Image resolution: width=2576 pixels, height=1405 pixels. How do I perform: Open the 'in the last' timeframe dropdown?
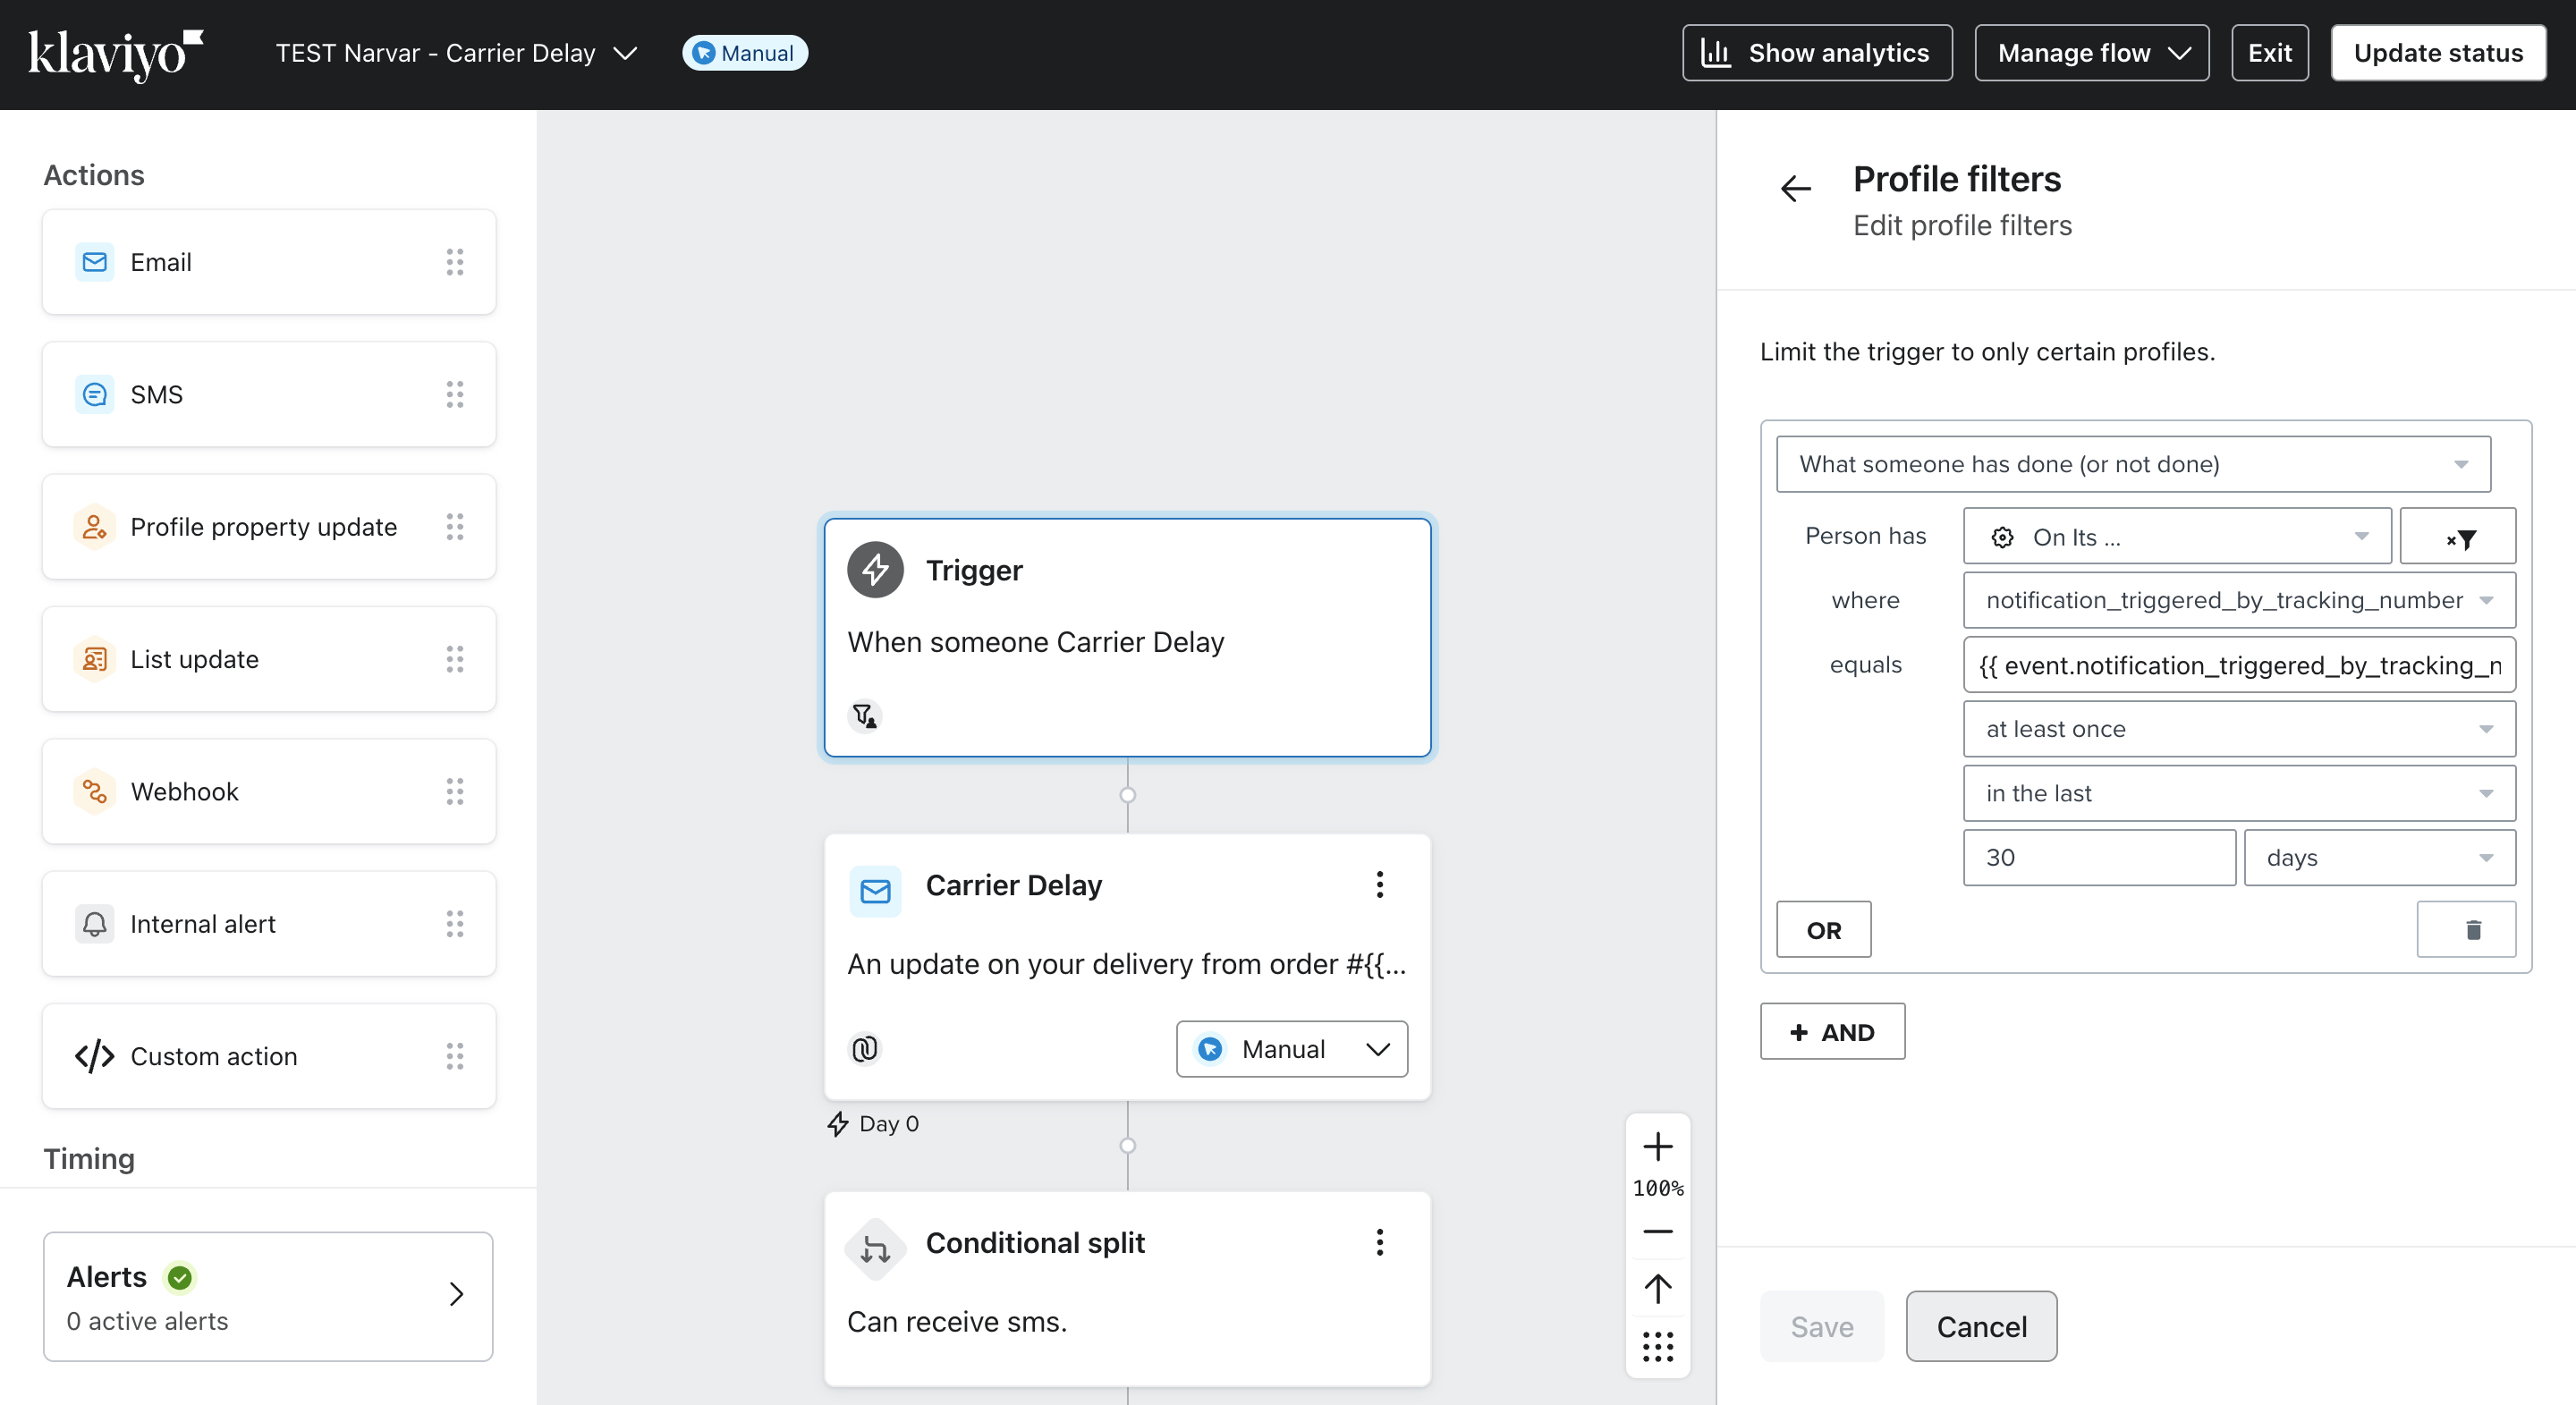click(2239, 793)
